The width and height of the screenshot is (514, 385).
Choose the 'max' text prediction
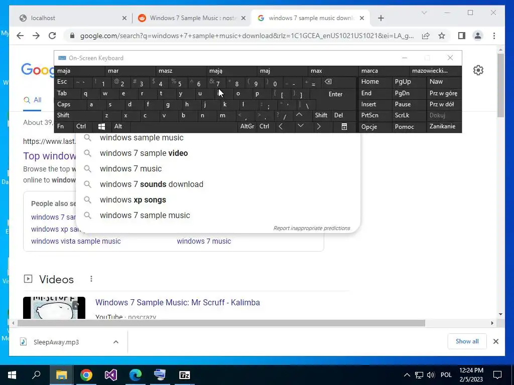(x=333, y=71)
